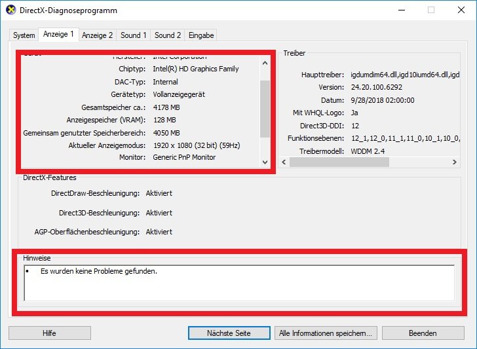Screen dimensions: 477x349
Task: Click the Treiber horizontal scrollbar thumb
Action: (339, 162)
